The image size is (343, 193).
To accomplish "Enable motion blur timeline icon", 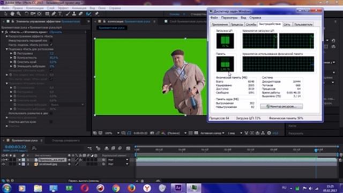I will click(120, 149).
